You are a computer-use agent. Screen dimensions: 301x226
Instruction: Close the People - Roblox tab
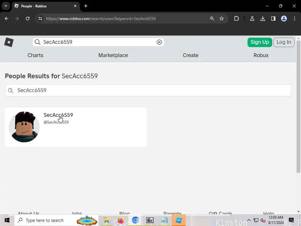(x=75, y=6)
